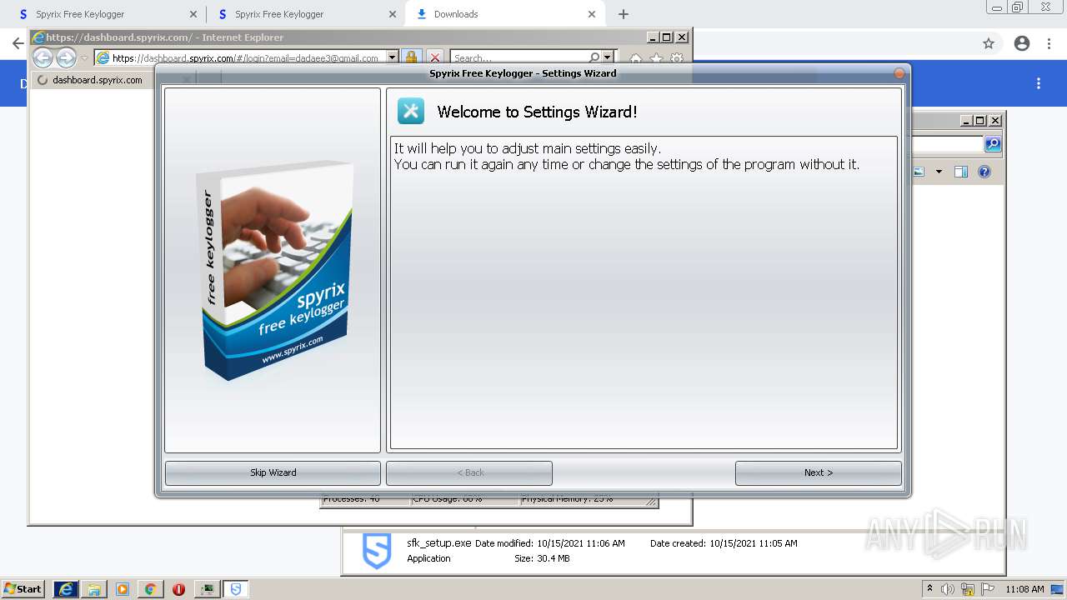Click show desktop icon in tray
The height and width of the screenshot is (600, 1067).
click(x=1058, y=589)
